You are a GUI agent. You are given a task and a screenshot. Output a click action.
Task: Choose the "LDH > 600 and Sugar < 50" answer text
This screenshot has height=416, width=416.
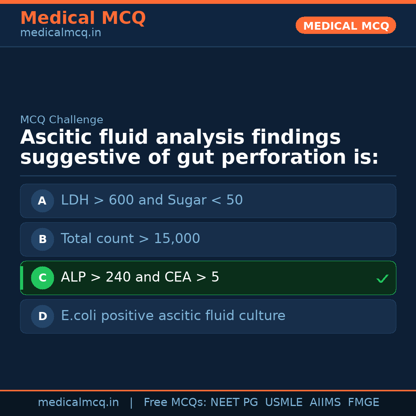click(152, 200)
